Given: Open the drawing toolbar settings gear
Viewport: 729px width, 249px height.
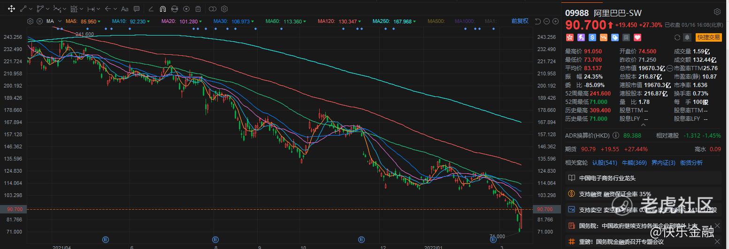Looking at the screenshot, I should 224,8.
